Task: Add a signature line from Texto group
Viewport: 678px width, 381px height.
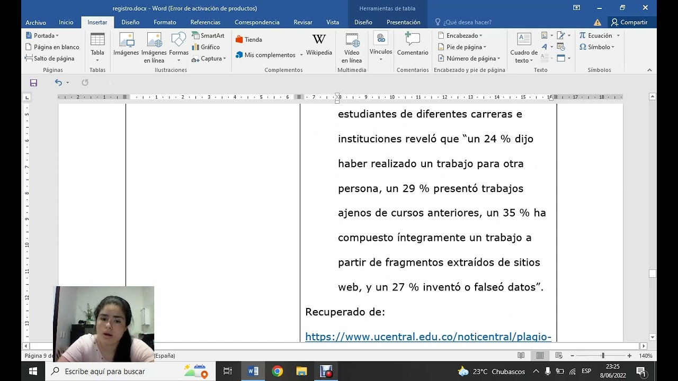Action: [x=561, y=35]
